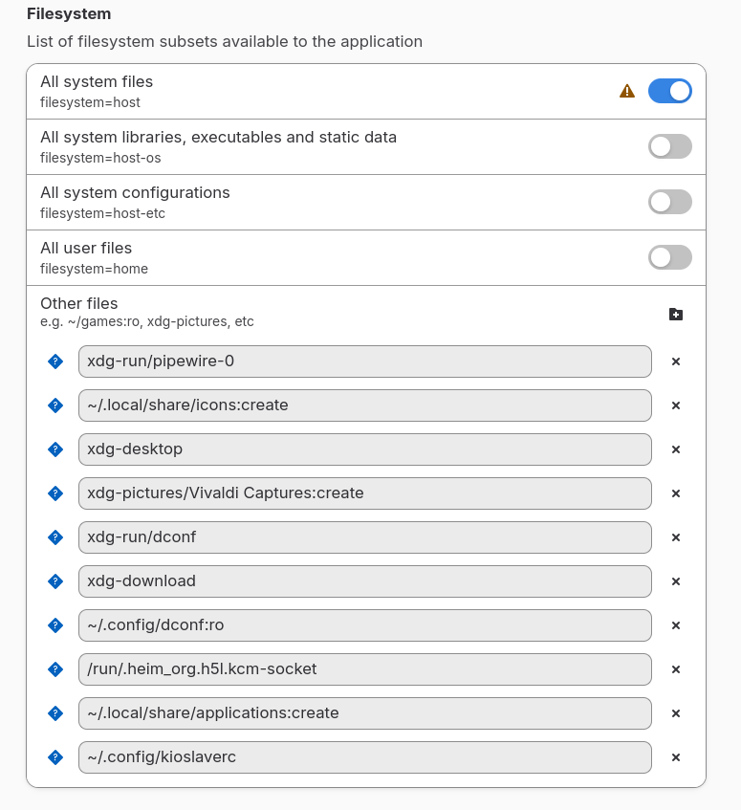Disable the All system files toggle

coord(669,91)
